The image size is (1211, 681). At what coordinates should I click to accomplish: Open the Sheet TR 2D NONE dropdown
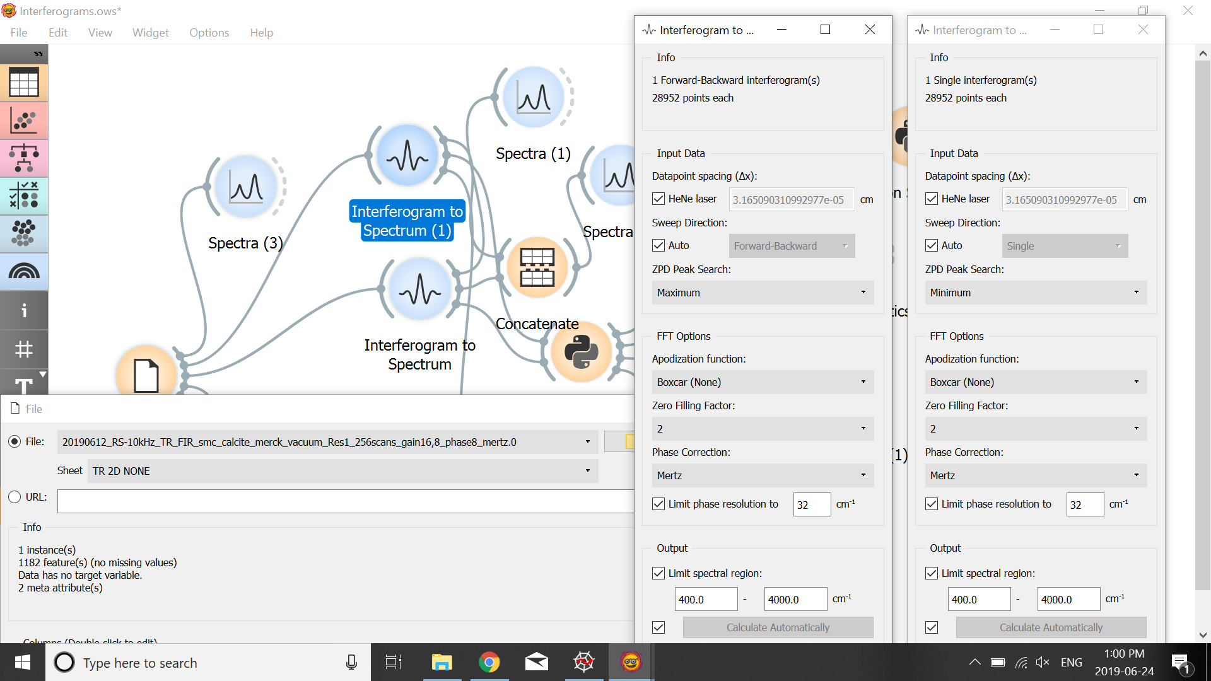(342, 471)
